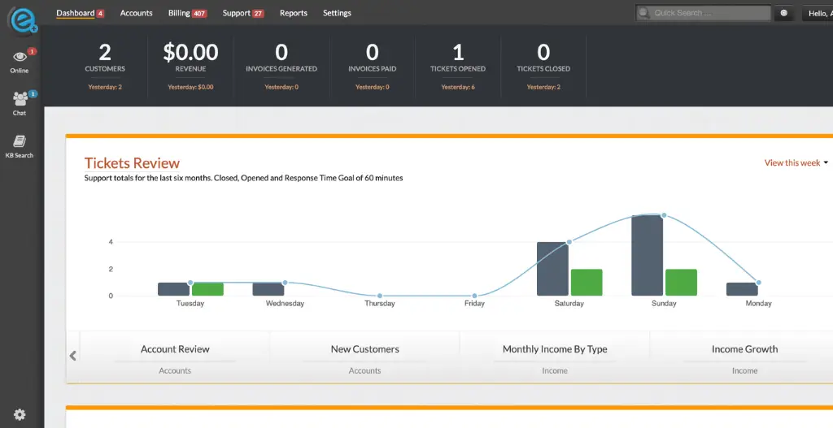This screenshot has height=428, width=833.
Task: Go to the Accounts menu
Action: (136, 14)
